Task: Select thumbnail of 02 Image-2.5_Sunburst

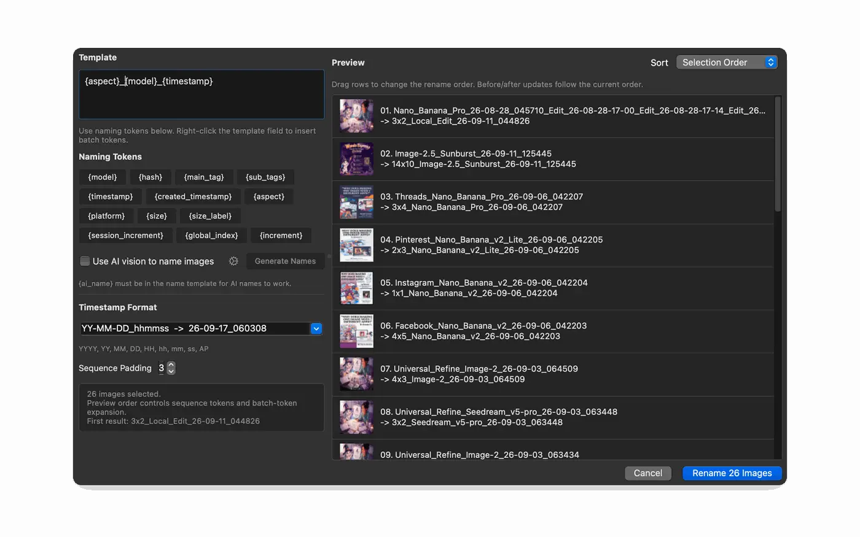Action: 356,159
